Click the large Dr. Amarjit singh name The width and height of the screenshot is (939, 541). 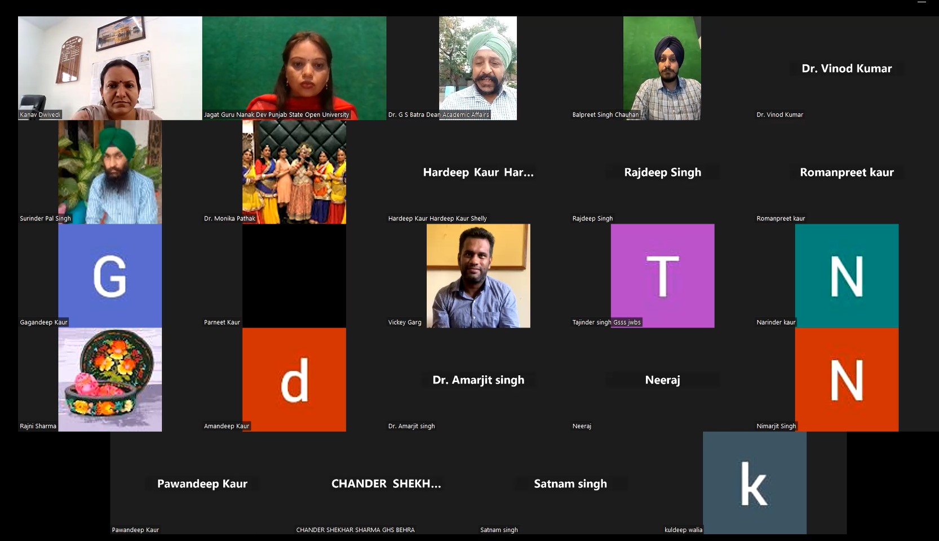coord(478,380)
